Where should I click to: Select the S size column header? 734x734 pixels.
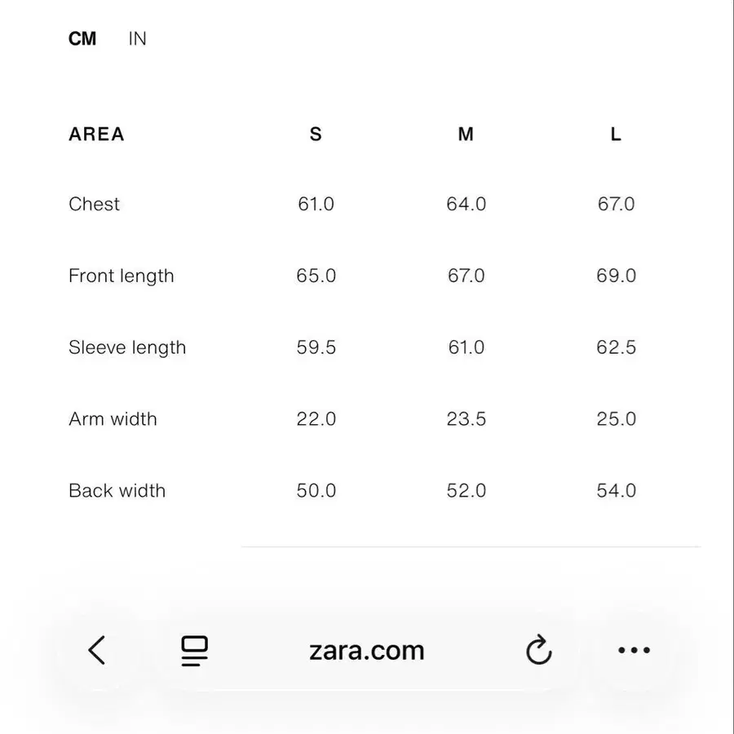pos(316,134)
